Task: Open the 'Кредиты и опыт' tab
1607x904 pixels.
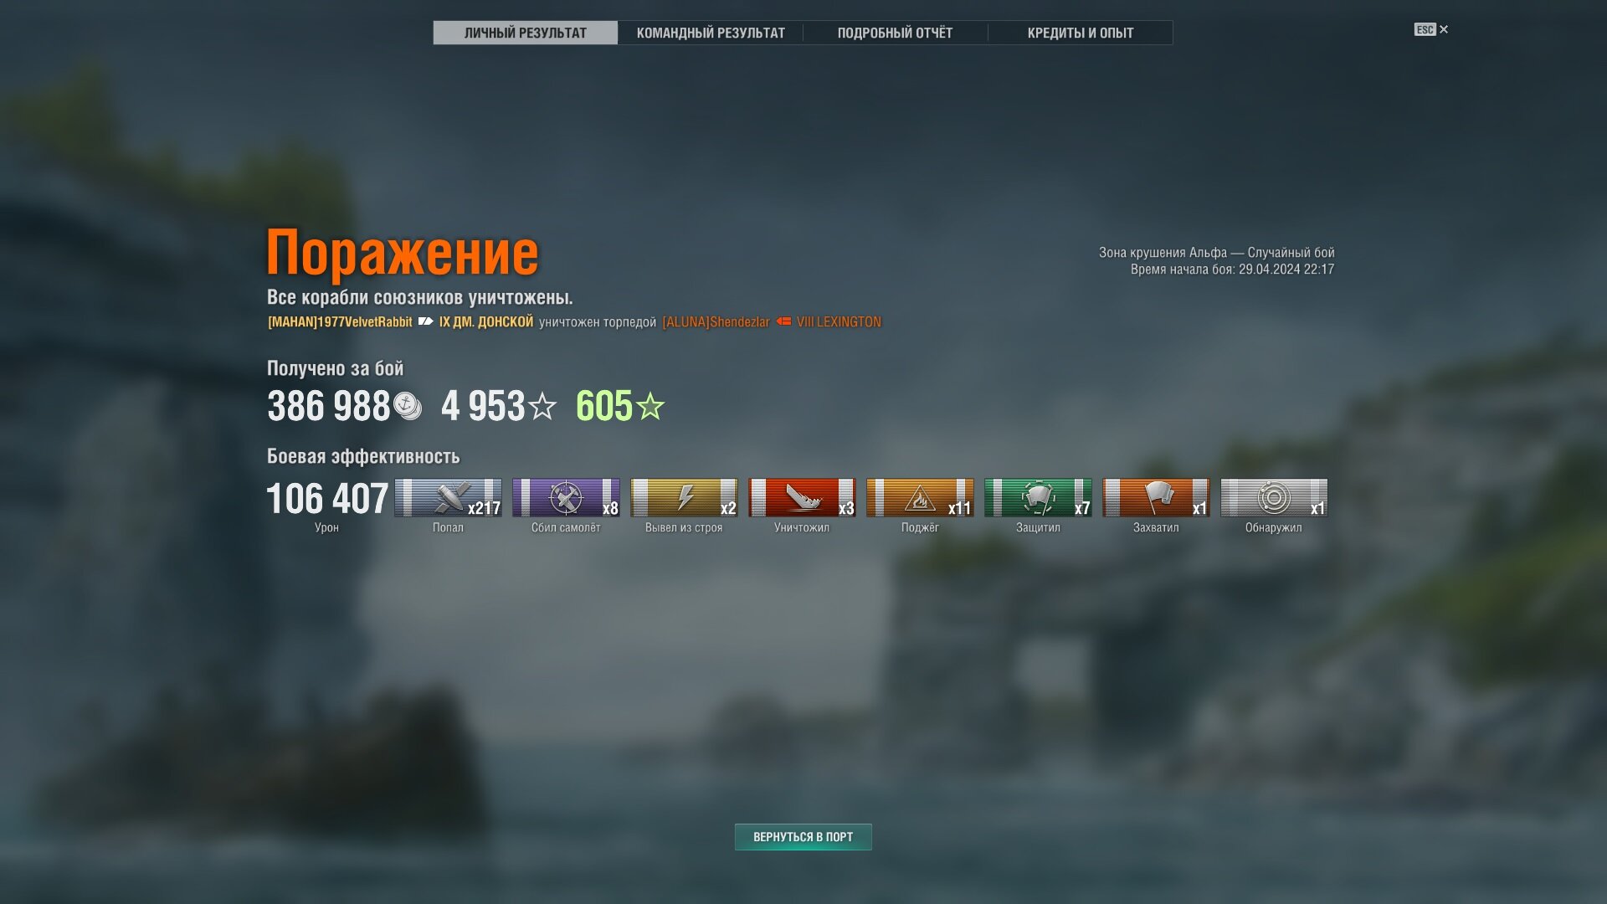Action: (1080, 33)
